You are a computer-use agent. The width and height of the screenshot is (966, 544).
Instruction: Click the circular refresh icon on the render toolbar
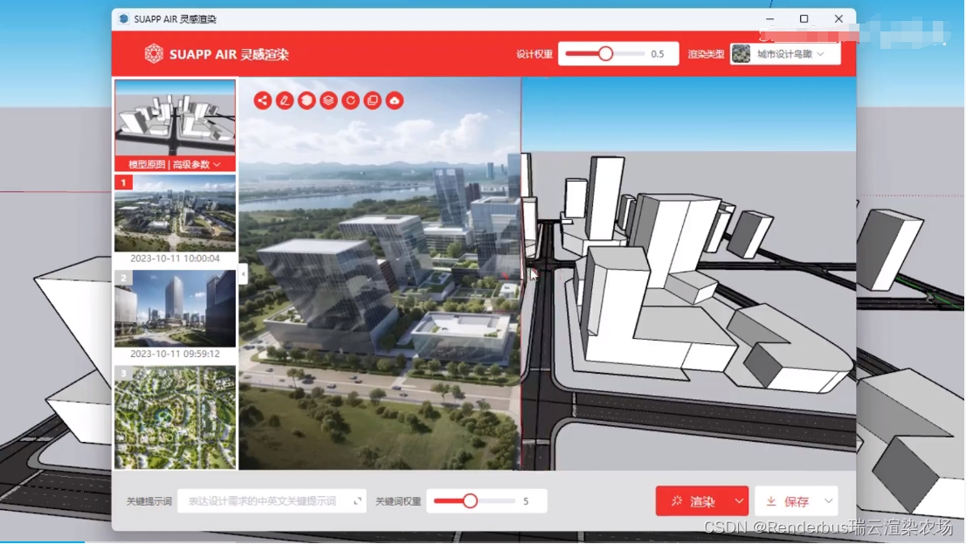[x=350, y=100]
